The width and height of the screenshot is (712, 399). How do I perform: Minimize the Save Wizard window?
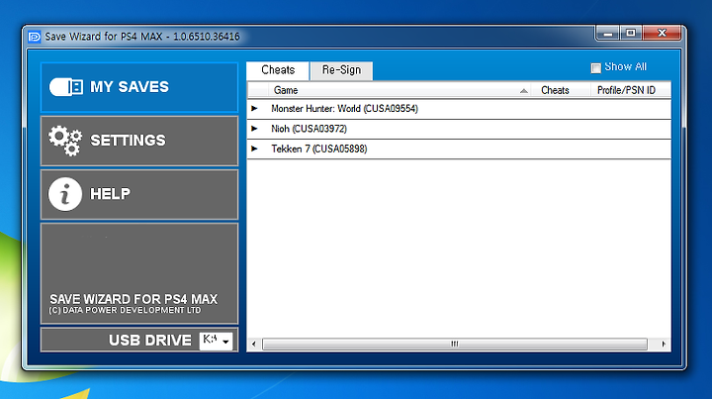tap(608, 34)
